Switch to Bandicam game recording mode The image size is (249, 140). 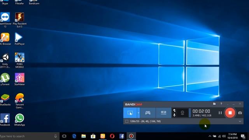[x=148, y=113]
